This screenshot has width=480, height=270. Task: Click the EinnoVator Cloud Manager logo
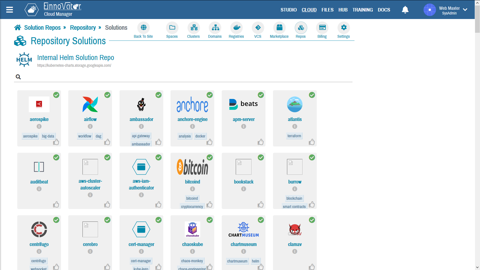53,9
